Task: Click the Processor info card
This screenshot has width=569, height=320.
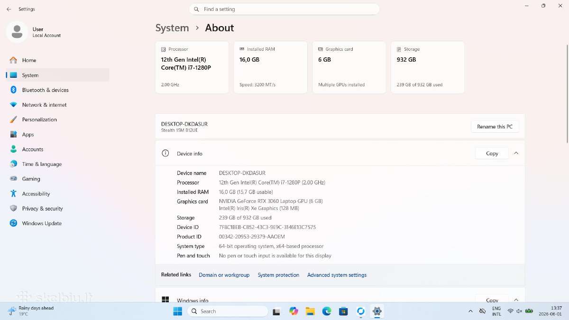Action: (192, 67)
